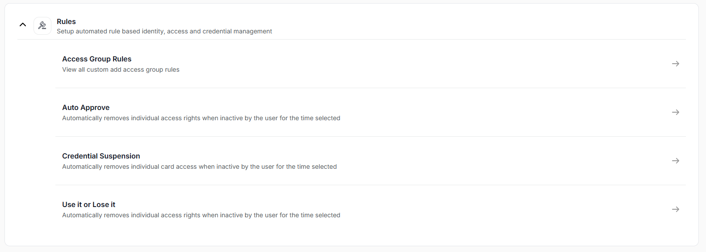Open the Auto Approve title link

pyautogui.click(x=86, y=107)
